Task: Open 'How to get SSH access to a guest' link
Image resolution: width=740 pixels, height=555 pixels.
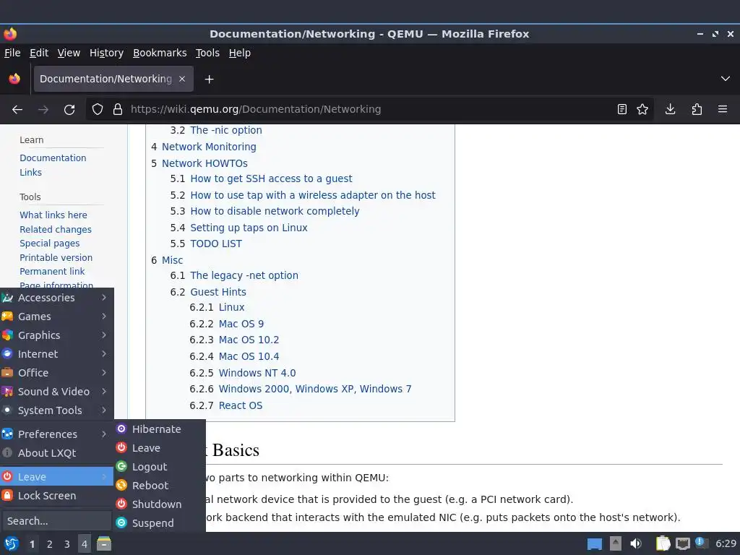Action: [272, 179]
